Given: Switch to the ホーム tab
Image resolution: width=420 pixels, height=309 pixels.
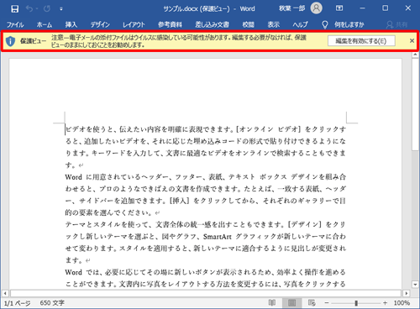Looking at the screenshot, I should 45,24.
